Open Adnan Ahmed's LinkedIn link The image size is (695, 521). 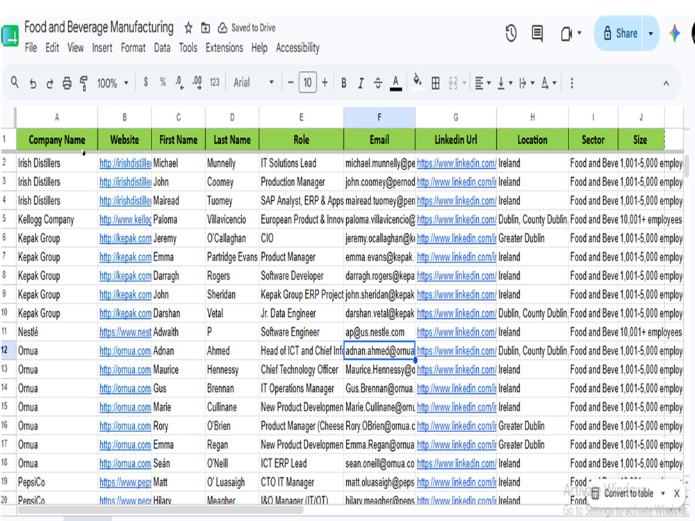tap(456, 351)
